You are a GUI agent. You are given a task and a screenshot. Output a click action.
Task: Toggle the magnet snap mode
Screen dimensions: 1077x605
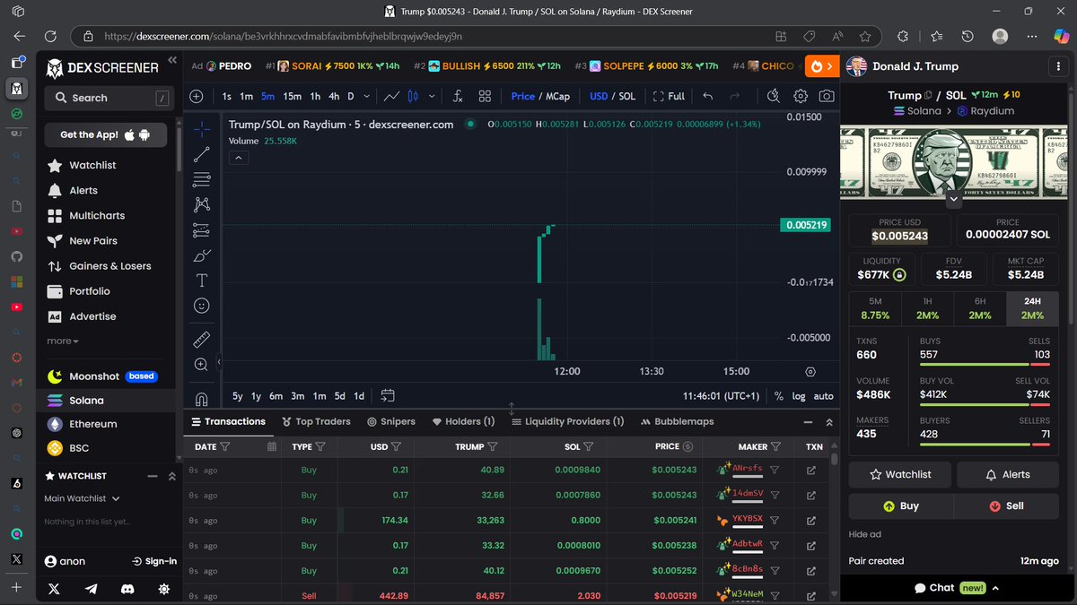pyautogui.click(x=202, y=398)
